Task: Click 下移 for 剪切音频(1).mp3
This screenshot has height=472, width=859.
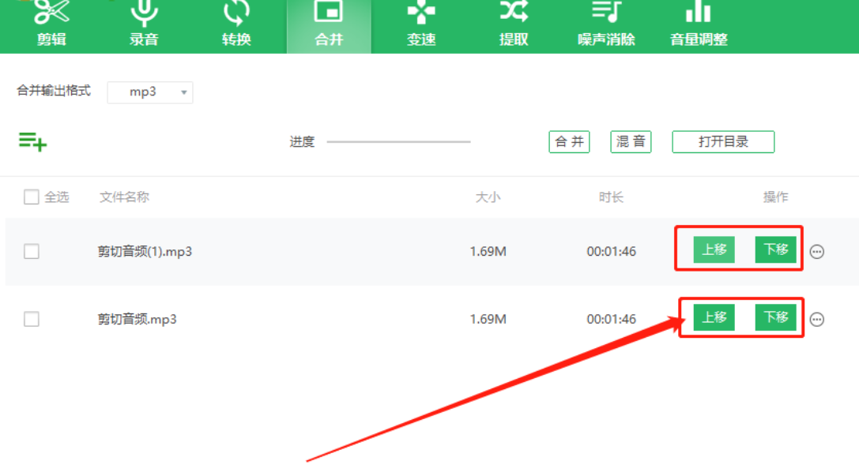Action: (x=776, y=249)
